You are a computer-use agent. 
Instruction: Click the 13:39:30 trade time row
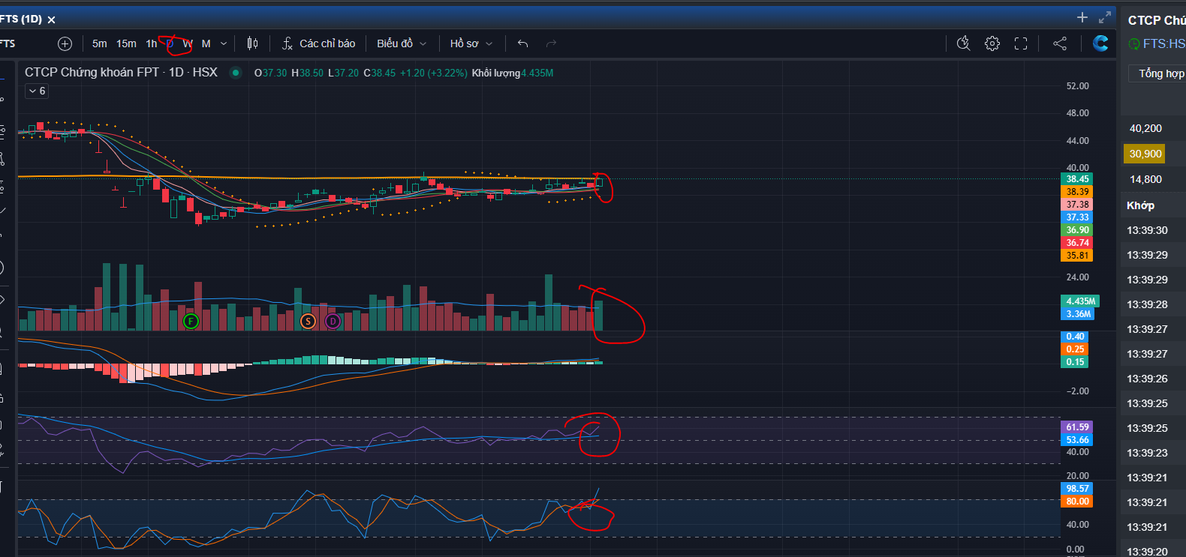(x=1147, y=230)
